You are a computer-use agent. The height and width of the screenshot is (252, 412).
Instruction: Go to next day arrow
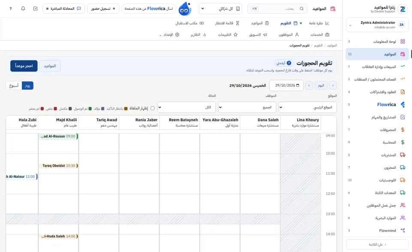pyautogui.click(x=309, y=85)
